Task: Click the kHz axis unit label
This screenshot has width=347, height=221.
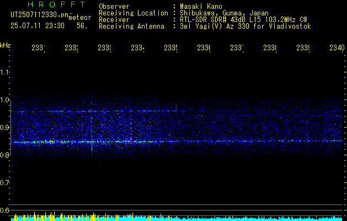Action: pyautogui.click(x=5, y=45)
